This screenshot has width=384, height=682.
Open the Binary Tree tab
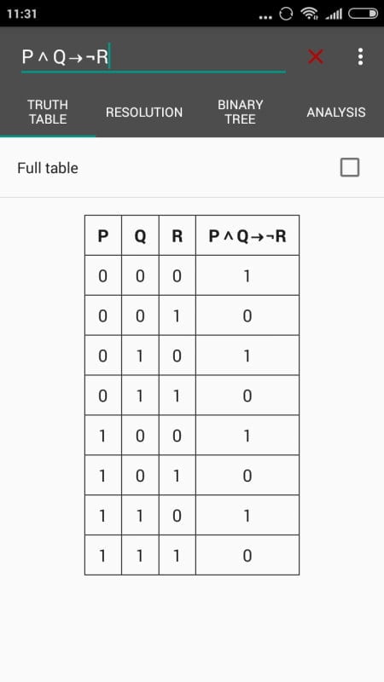241,113
